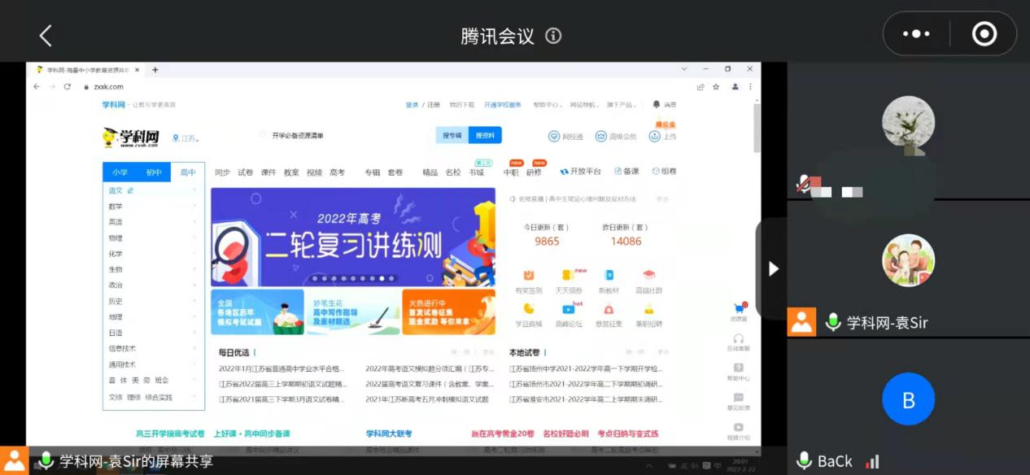The width and height of the screenshot is (1030, 475).
Task: Open the 备课 nav item
Action: [626, 172]
